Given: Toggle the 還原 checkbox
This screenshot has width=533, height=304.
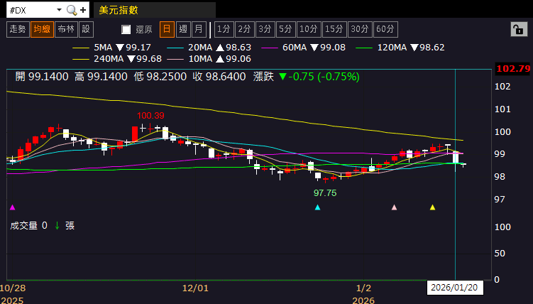Looking at the screenshot, I should click(x=126, y=30).
